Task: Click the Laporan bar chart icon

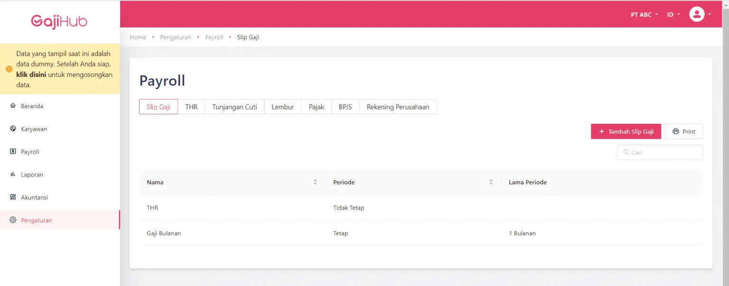Action: [13, 175]
